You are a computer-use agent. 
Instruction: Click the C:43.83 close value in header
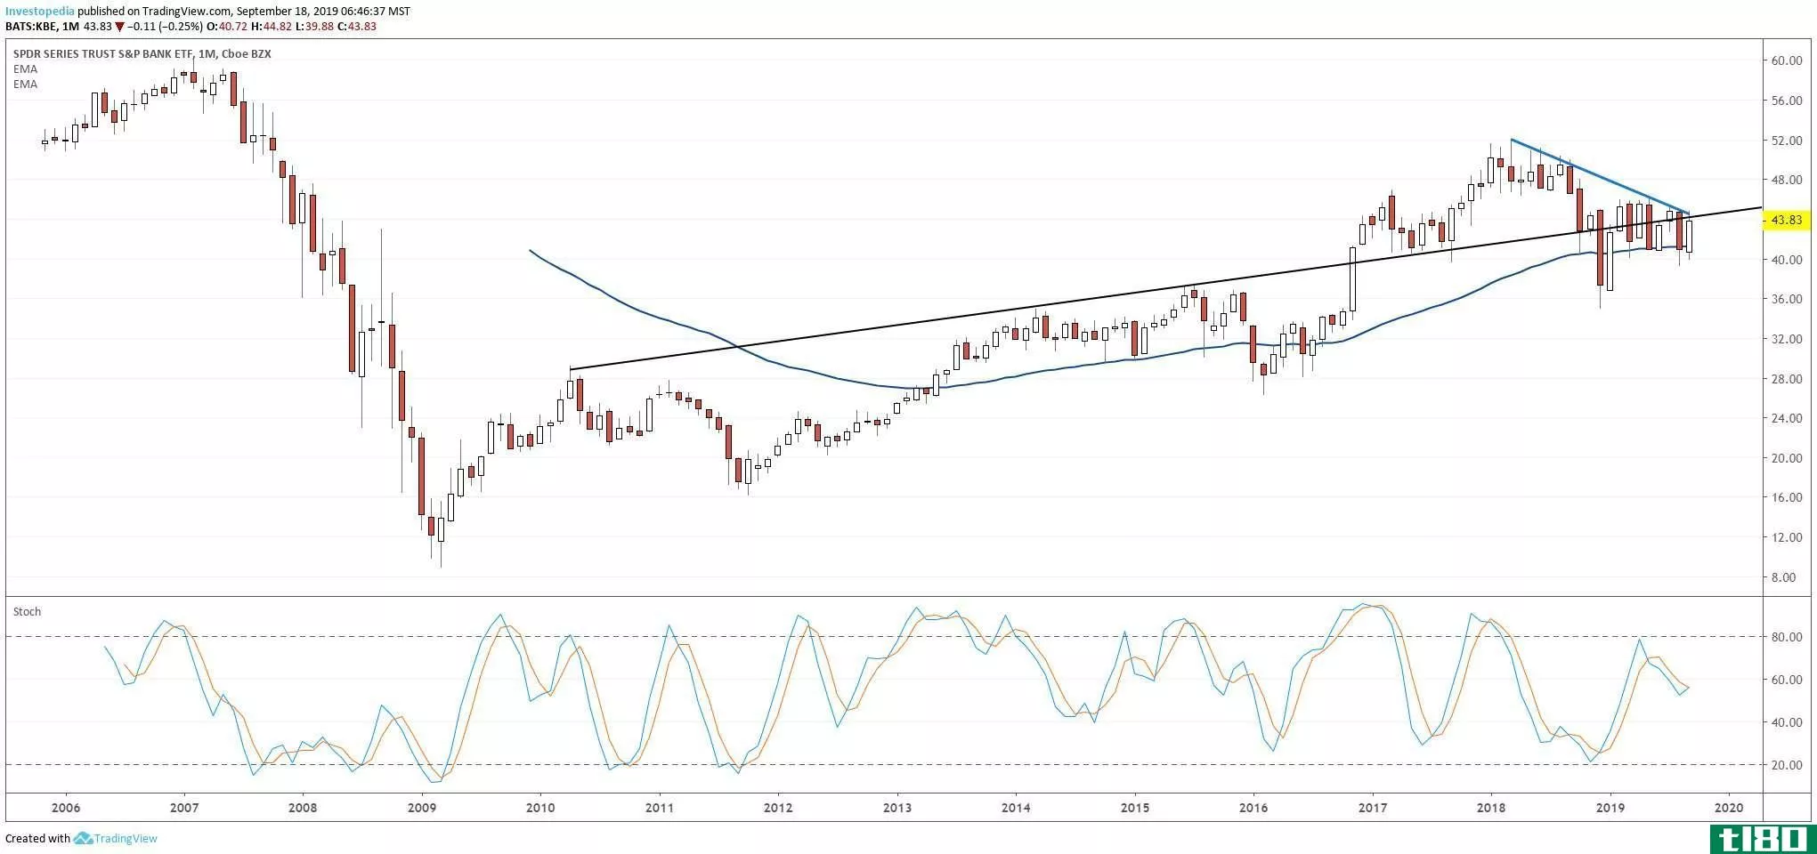(x=357, y=27)
